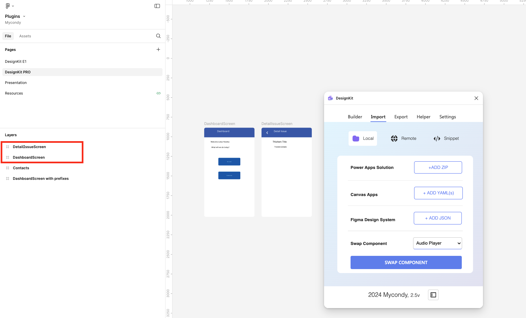Open the Figma main menu
Viewport: 526px width, 318px height.
[9, 6]
